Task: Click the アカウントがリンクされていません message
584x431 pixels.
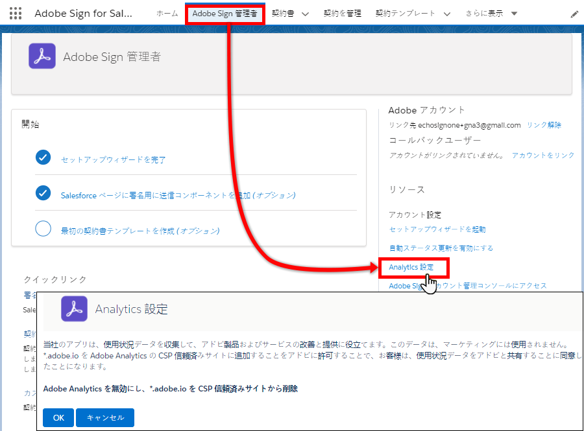Action: coord(447,155)
